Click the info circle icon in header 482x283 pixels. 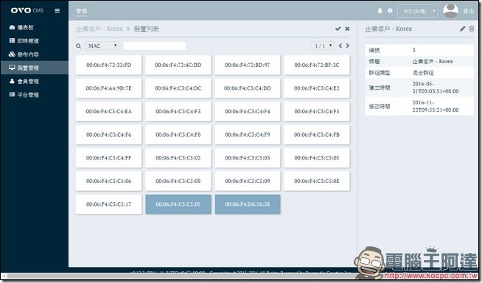point(390,11)
